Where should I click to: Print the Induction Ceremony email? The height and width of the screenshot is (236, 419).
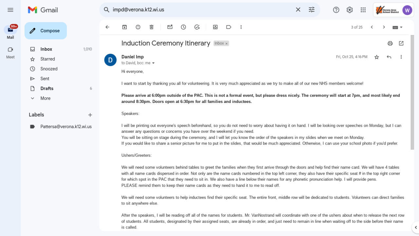coord(390,43)
